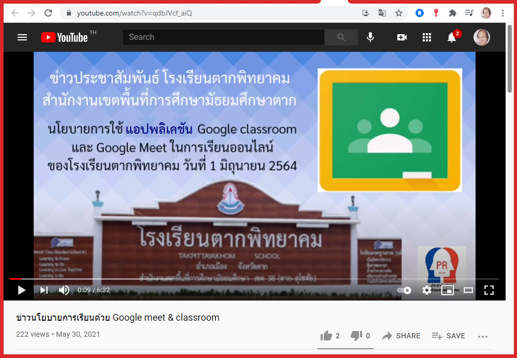The width and height of the screenshot is (517, 358).
Task: Click the 0:09 / 6:32 time display
Action: 94,290
